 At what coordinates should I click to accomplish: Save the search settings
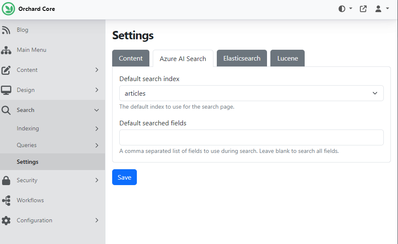(x=124, y=177)
